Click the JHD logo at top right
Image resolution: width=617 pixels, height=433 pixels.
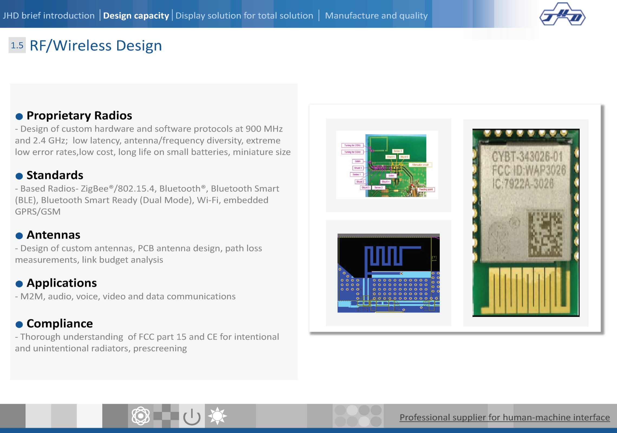pyautogui.click(x=562, y=15)
